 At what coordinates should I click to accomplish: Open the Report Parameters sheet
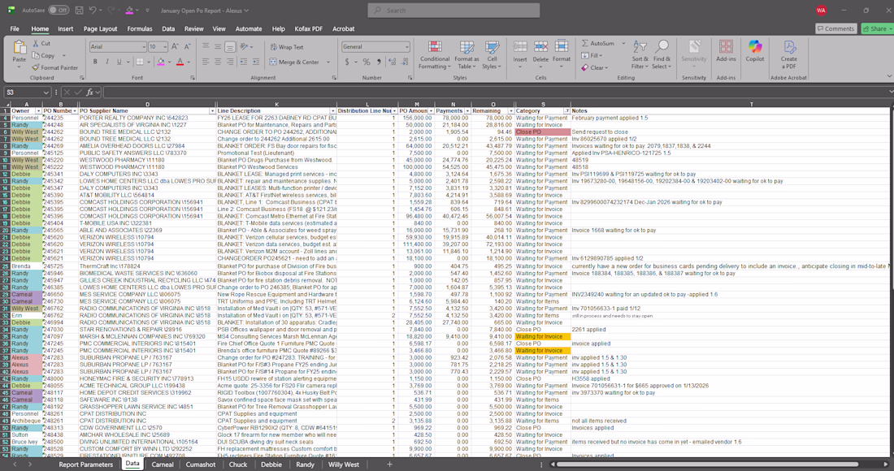coord(85,465)
